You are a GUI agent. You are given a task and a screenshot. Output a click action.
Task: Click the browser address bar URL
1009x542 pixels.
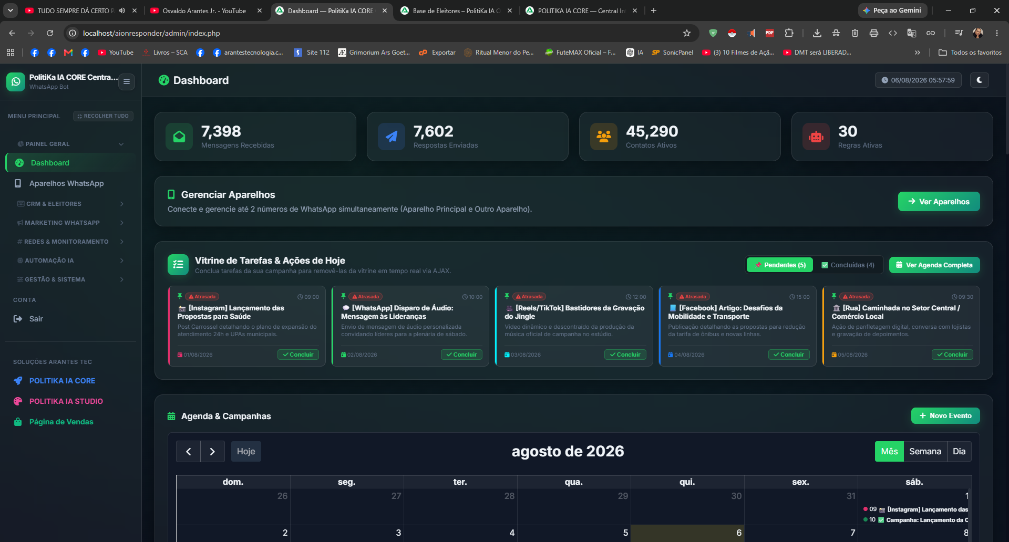pos(151,33)
